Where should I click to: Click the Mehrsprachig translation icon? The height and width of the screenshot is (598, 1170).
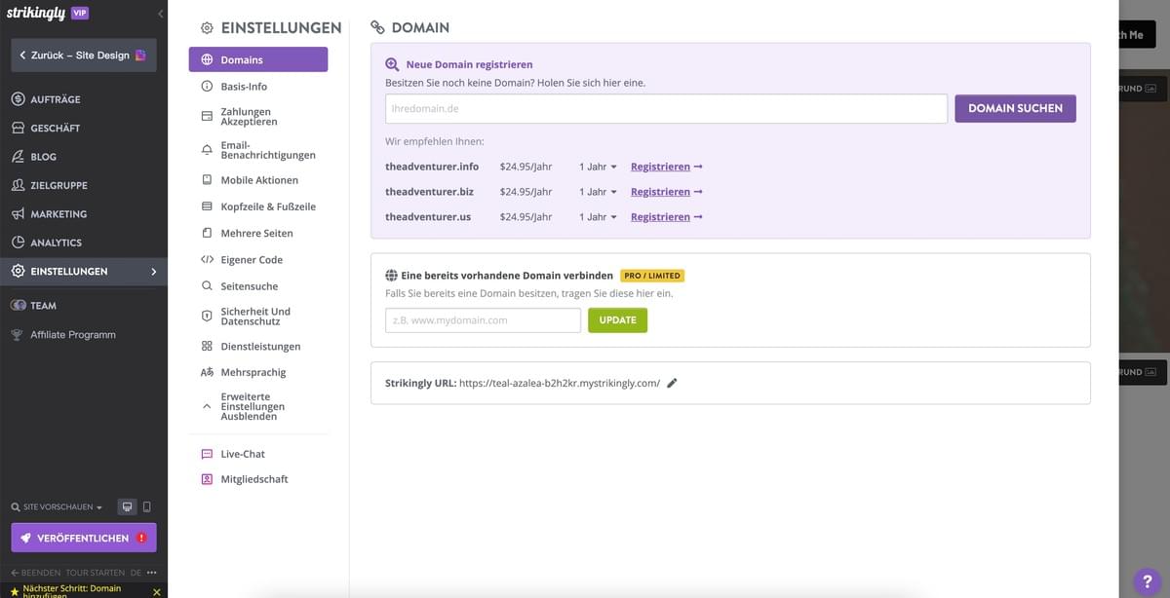point(207,372)
